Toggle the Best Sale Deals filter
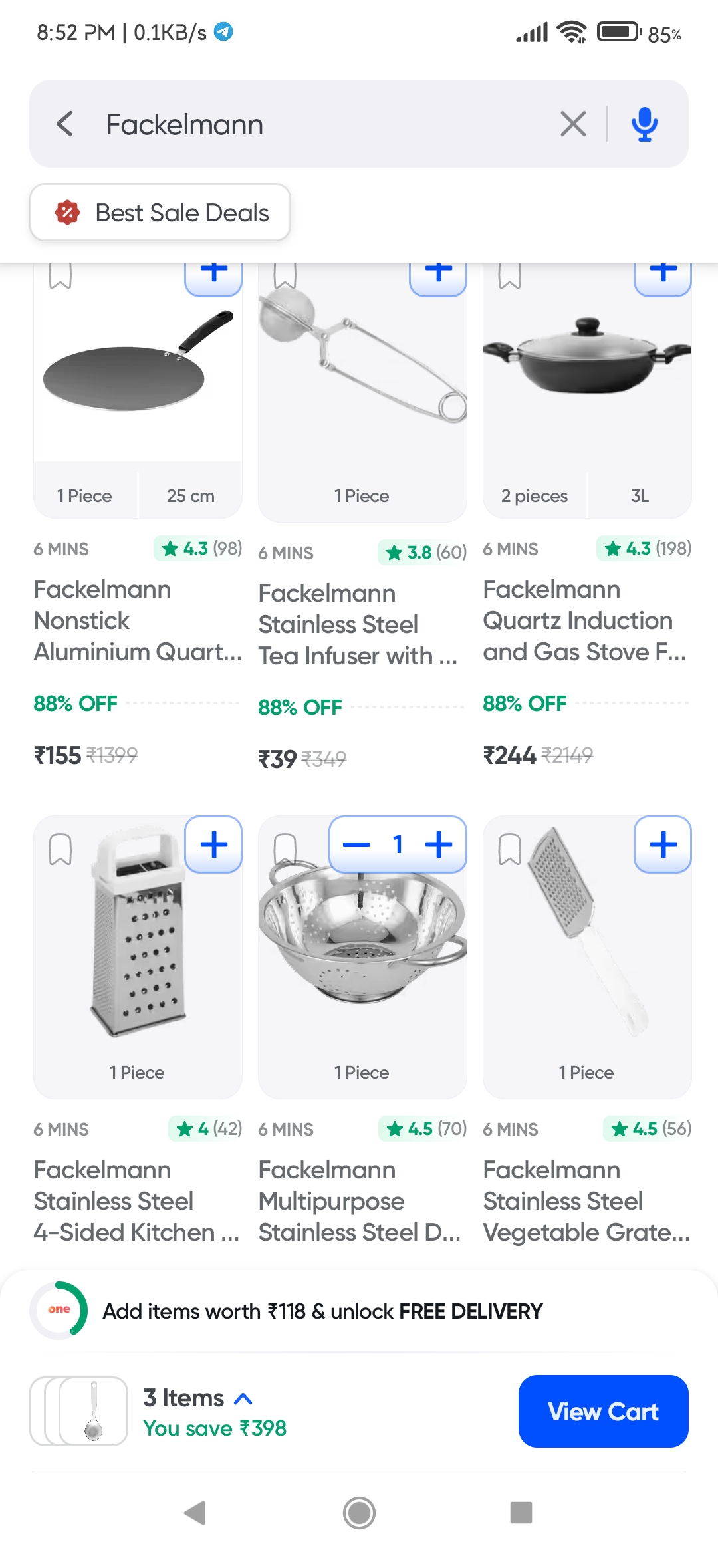718x1556 pixels. [x=160, y=212]
